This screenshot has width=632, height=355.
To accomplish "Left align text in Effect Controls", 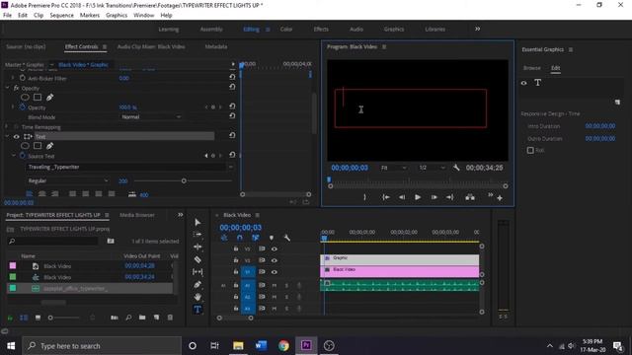I will coord(30,194).
